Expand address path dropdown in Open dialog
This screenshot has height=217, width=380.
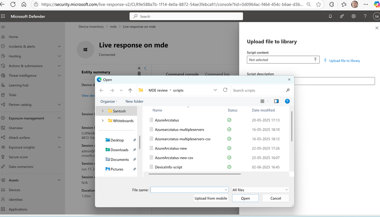[x=215, y=90]
